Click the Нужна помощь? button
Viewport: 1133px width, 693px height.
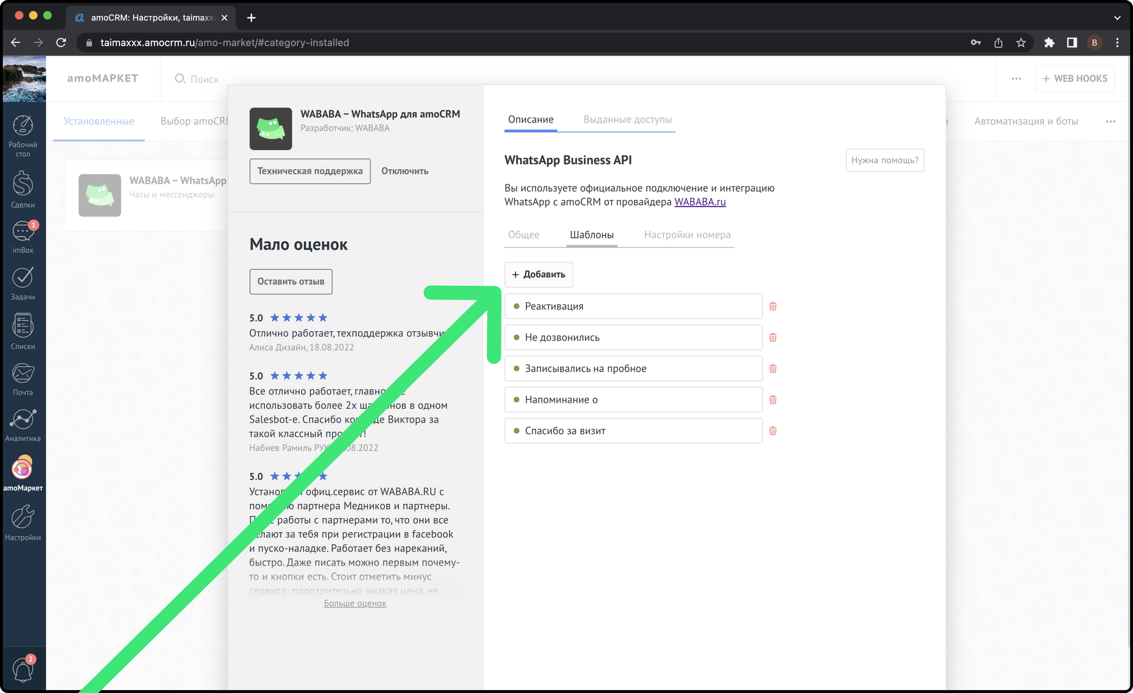pyautogui.click(x=885, y=160)
